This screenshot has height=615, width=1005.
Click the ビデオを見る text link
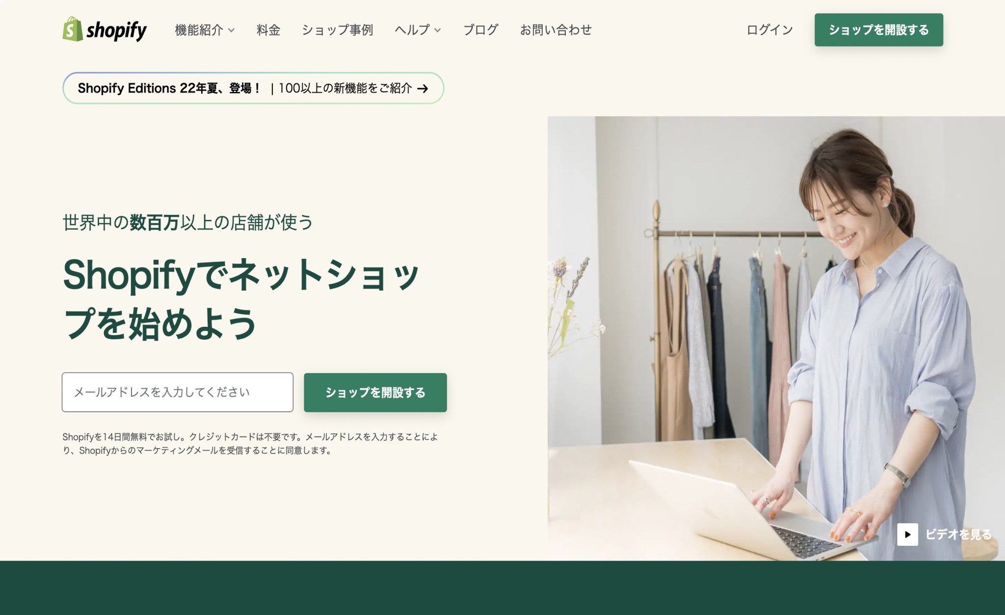[958, 534]
